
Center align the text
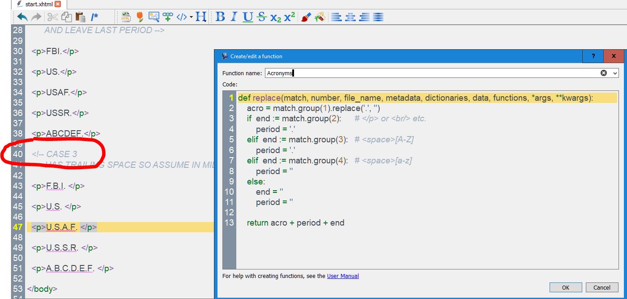pos(350,17)
